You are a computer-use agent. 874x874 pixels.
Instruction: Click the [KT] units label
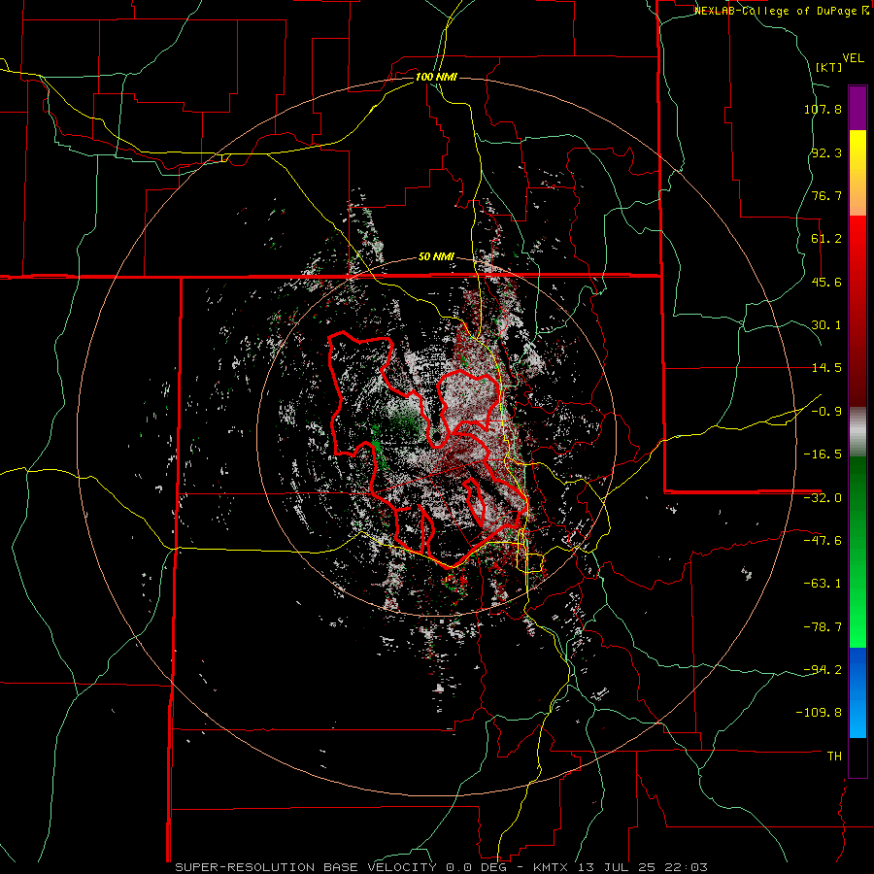click(x=829, y=67)
